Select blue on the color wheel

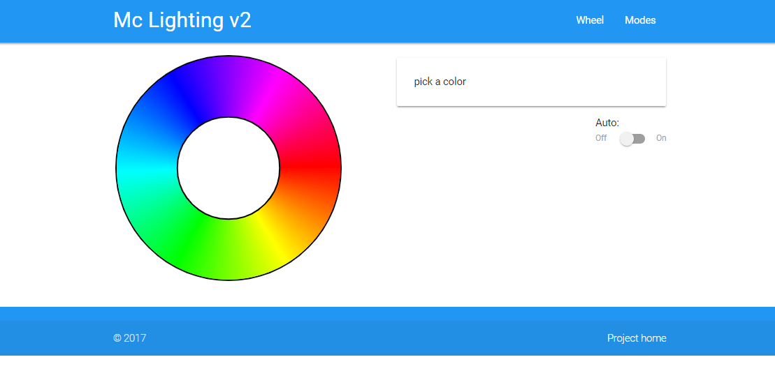(187, 97)
